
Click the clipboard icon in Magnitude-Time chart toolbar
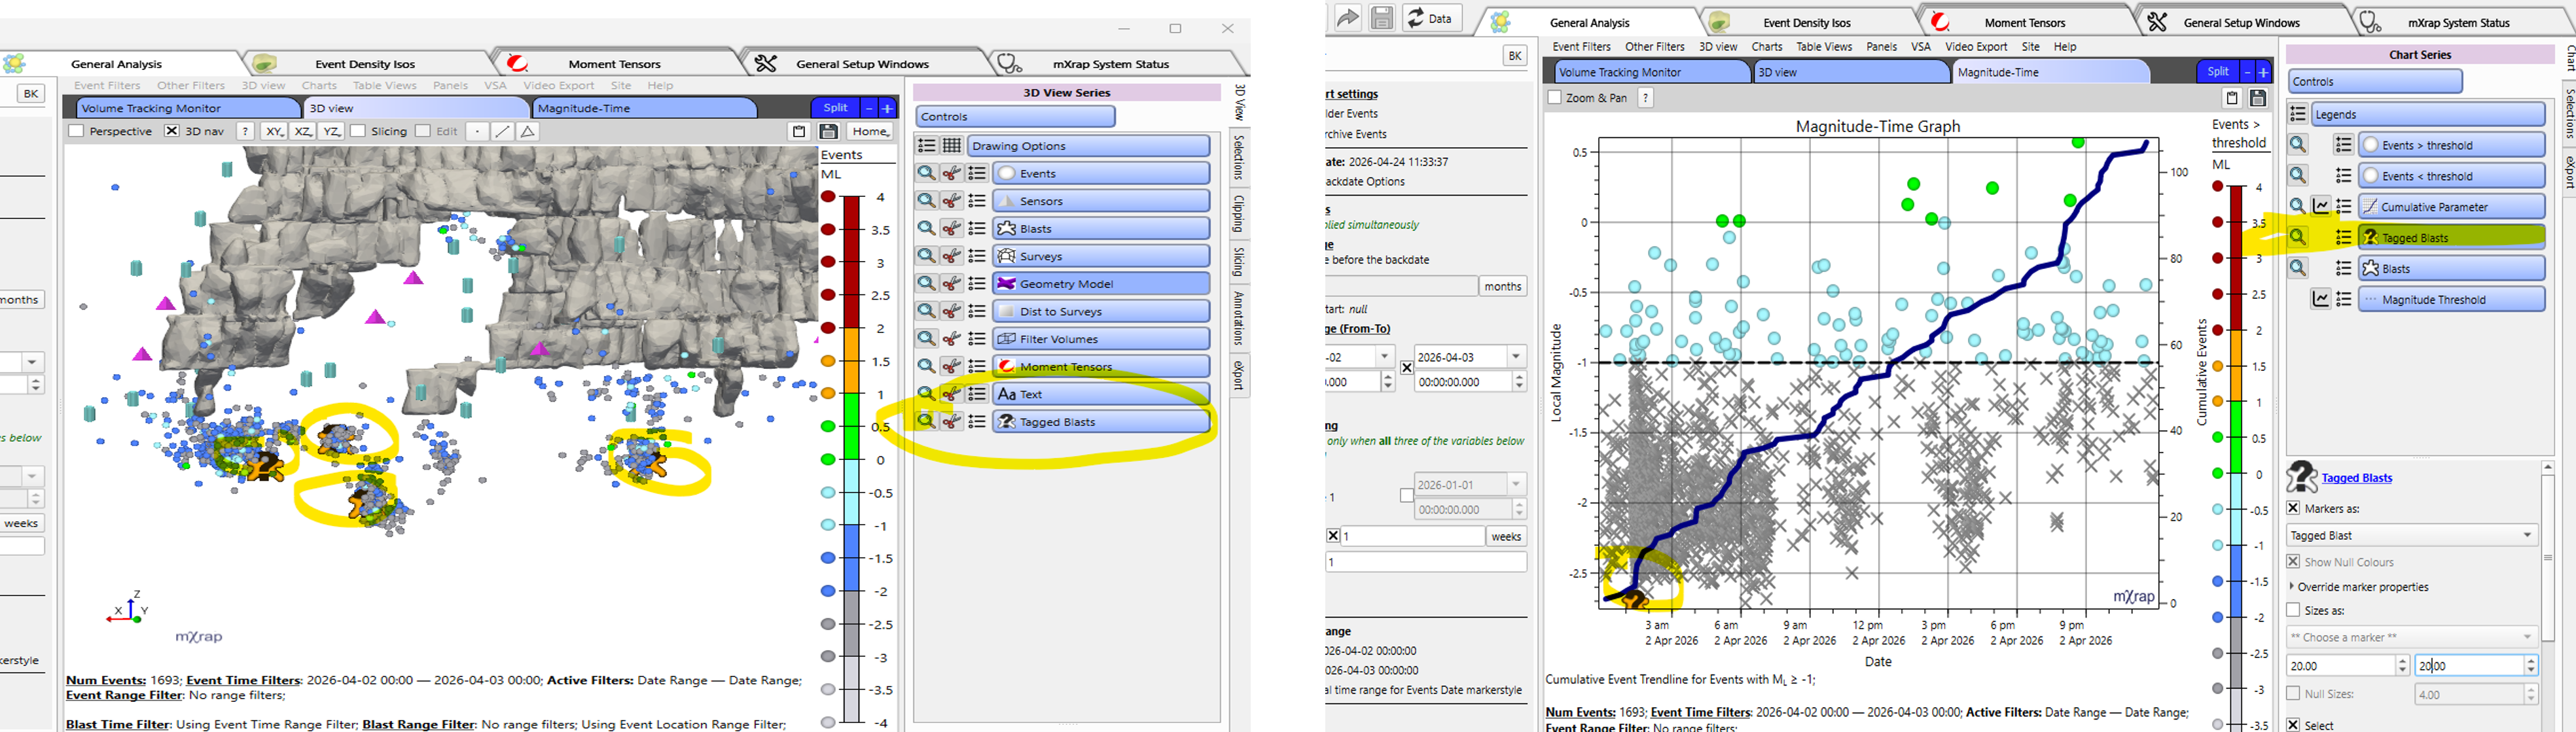pyautogui.click(x=2232, y=98)
